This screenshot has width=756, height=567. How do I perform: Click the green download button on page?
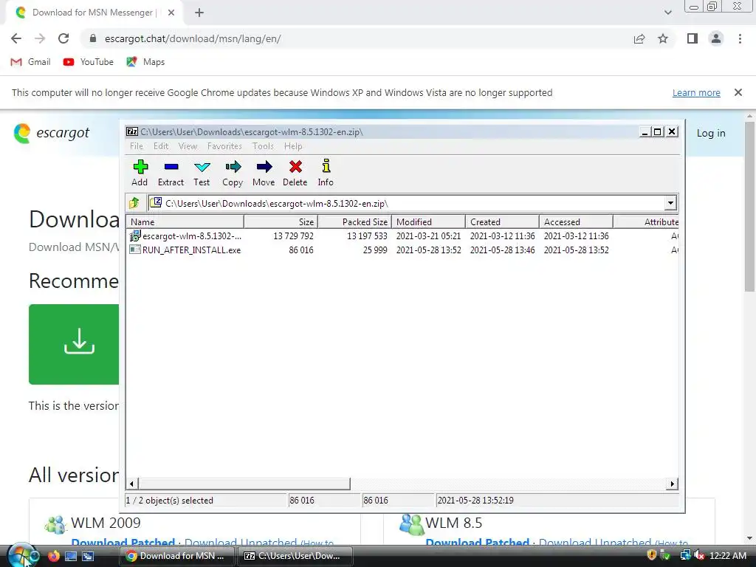[x=74, y=344]
